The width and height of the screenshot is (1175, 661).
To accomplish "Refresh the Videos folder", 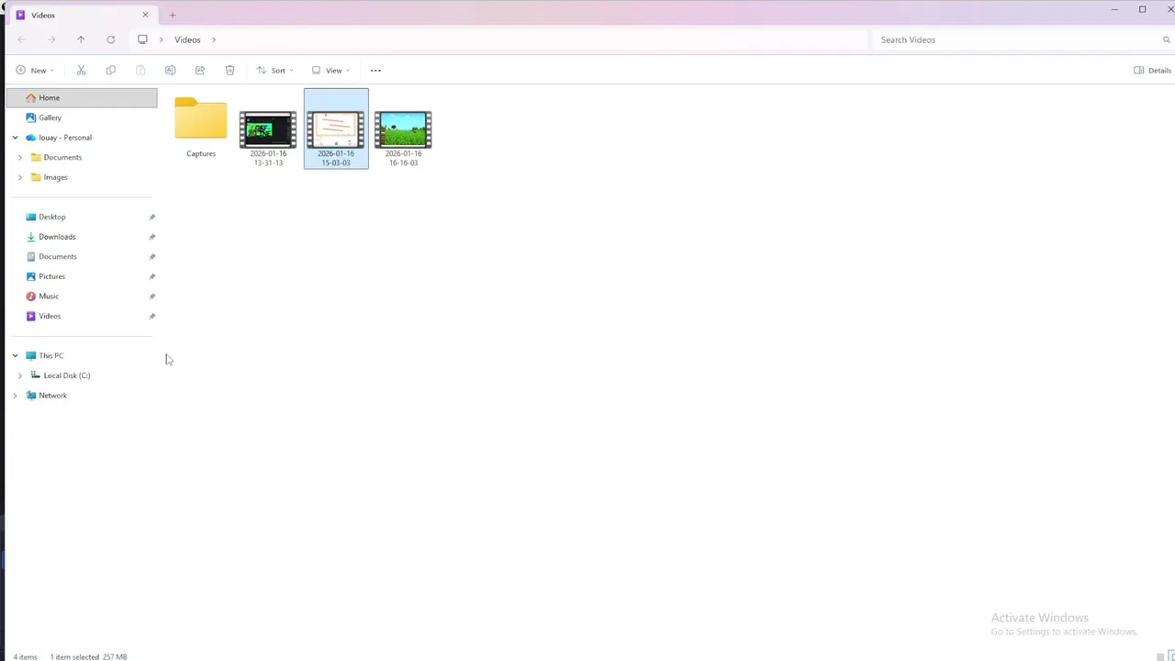I will point(111,39).
